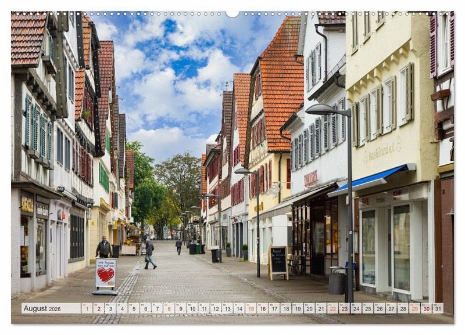
Task: Click day 31 at the strip's end
Action: tap(438, 308)
